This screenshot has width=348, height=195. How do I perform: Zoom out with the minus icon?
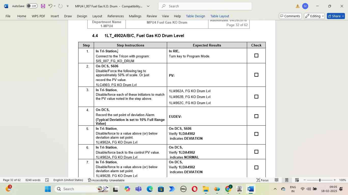[305, 180]
